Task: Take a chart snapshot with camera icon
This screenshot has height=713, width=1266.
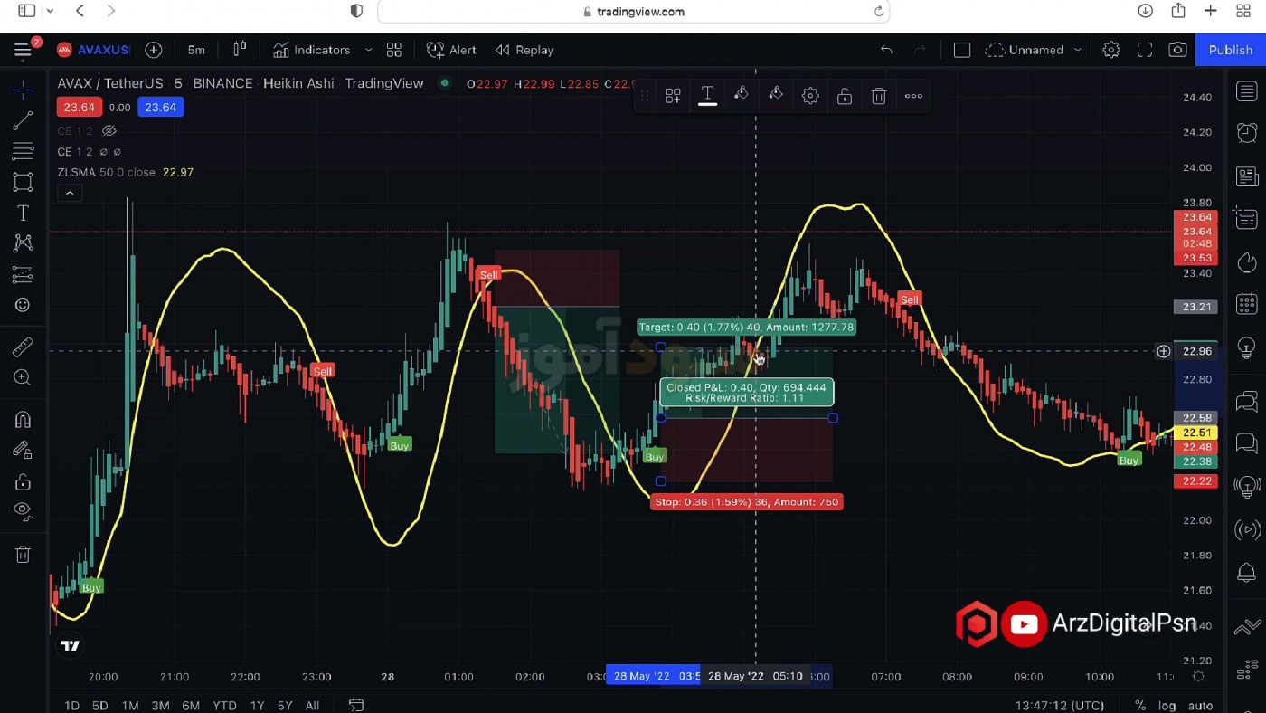Action: 1177,50
